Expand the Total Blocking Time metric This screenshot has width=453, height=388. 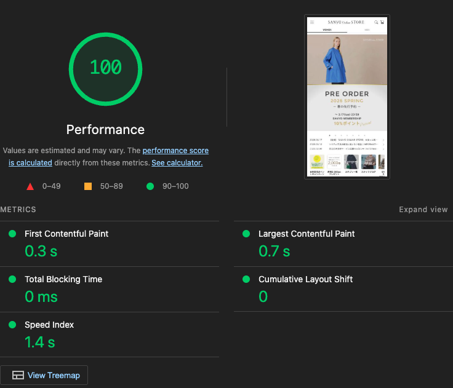(63, 279)
